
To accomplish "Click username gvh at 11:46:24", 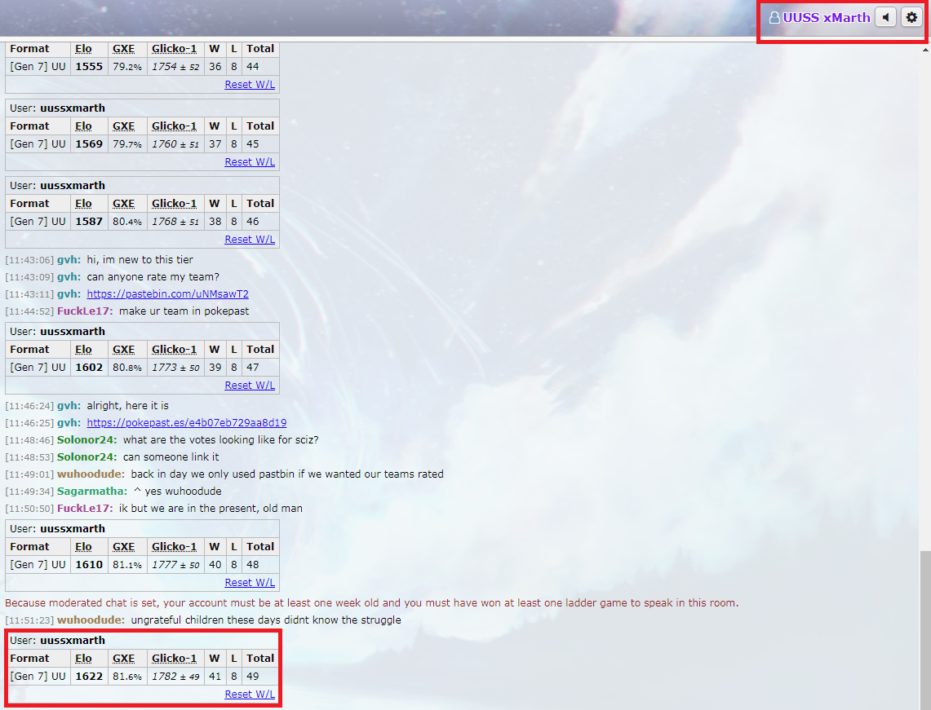I will (69, 405).
